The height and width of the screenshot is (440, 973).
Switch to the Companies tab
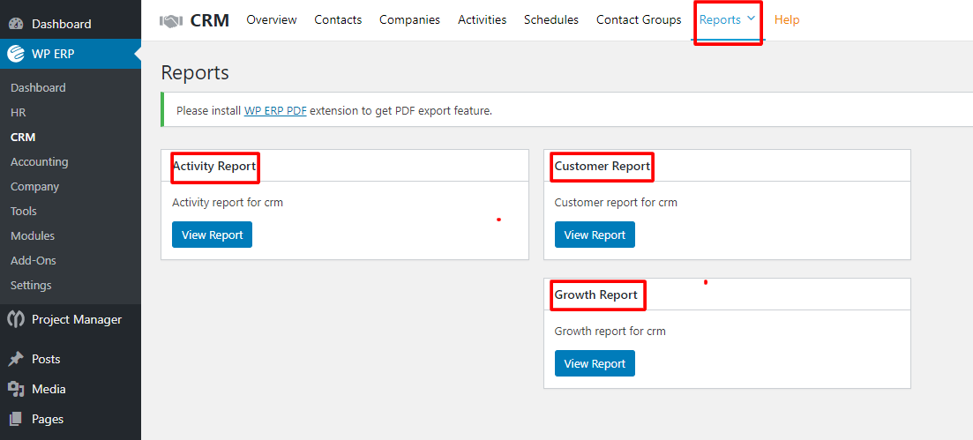409,20
